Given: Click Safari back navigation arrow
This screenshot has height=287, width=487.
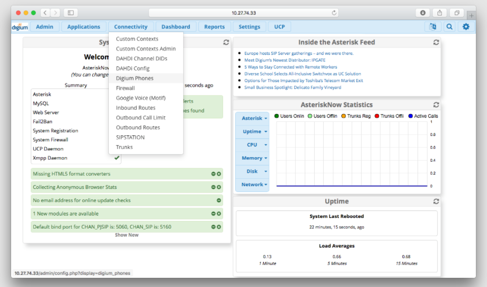Looking at the screenshot, I should (x=45, y=13).
